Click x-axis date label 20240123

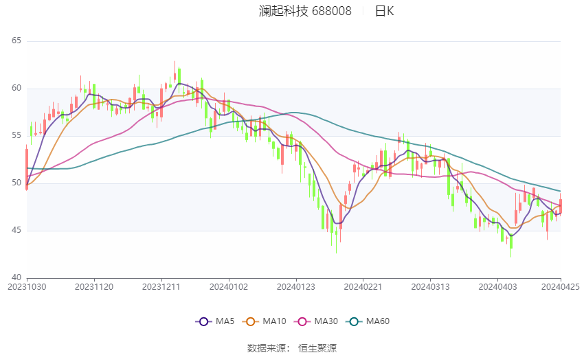pos(296,287)
